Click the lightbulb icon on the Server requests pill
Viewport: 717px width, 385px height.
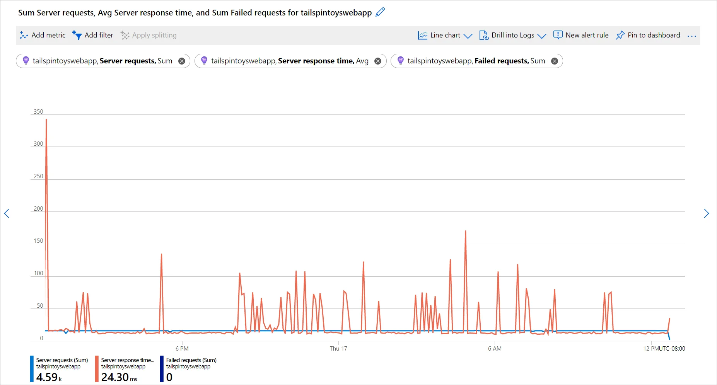pos(26,61)
